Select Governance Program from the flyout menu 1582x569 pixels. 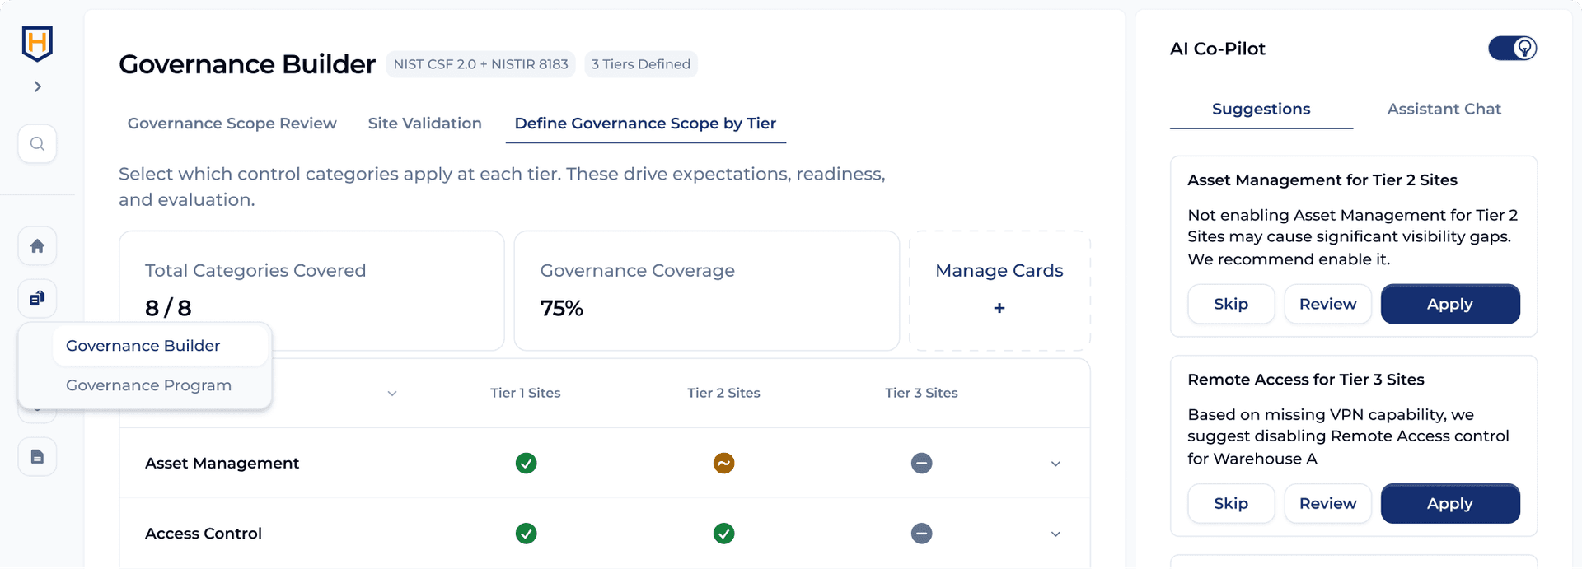[x=148, y=385]
